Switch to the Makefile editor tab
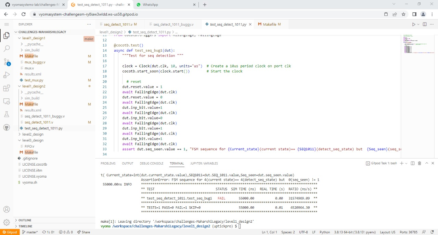Image resolution: width=438 pixels, height=235 pixels. (x=269, y=24)
